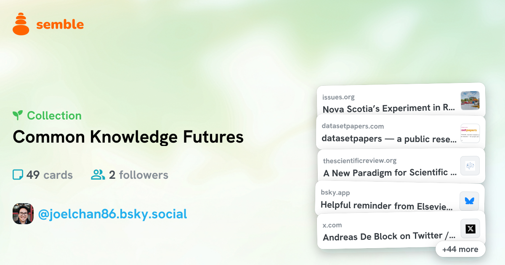Open Nova Scotia's Experiment card
505x265 pixels.
401,101
